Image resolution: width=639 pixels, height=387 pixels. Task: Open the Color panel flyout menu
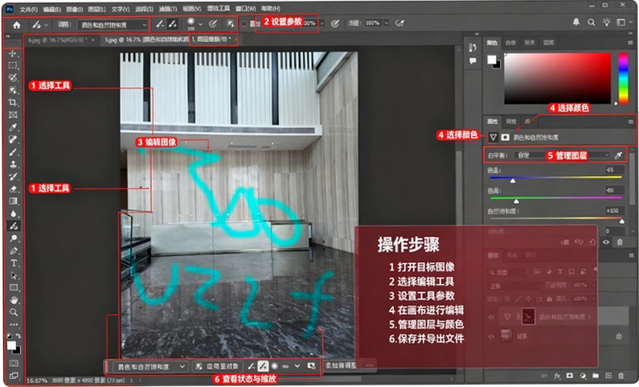[631, 43]
